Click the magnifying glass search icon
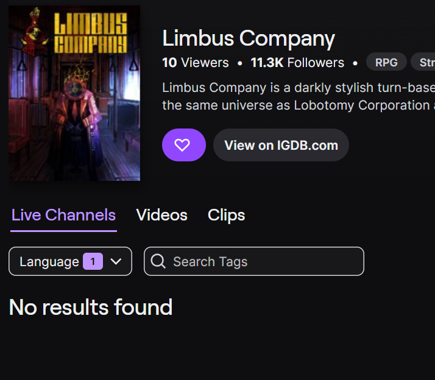Screen dimensions: 435x380 [158, 261]
